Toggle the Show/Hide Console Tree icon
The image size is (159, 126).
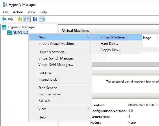pyautogui.click(x=27, y=19)
